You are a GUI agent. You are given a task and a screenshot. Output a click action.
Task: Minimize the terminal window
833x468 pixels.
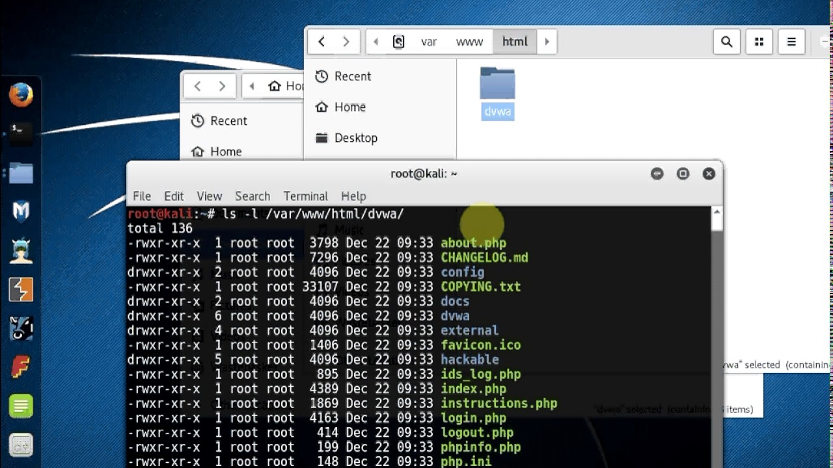[x=657, y=174]
